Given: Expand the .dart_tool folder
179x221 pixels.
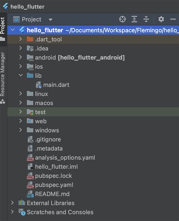Looking at the screenshot, I should (x=21, y=39).
